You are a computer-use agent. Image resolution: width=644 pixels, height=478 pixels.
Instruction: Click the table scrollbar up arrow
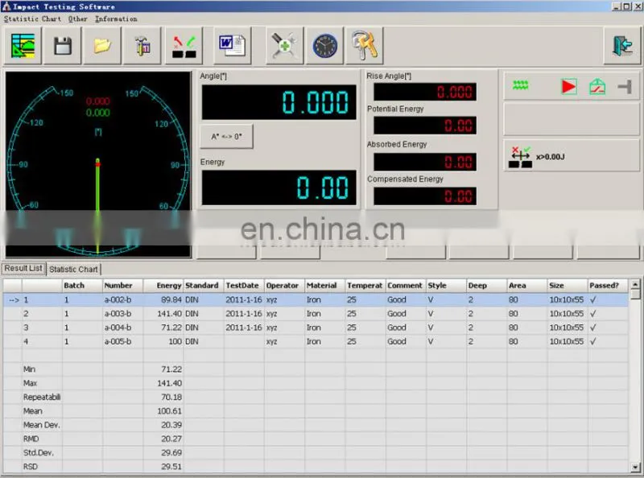(x=635, y=284)
